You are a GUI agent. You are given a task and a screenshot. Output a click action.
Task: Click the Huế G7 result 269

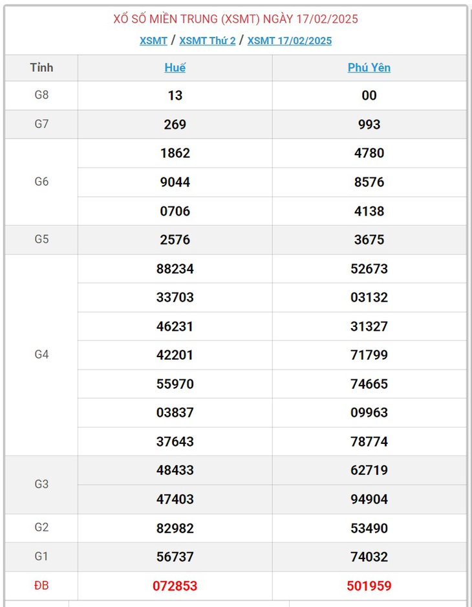175,124
